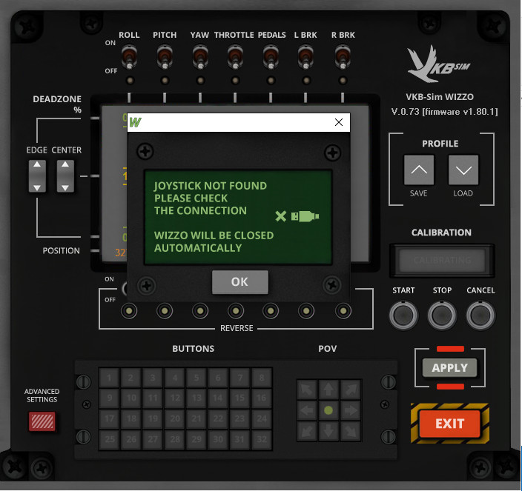Toggle the ROLL axis switch
Viewport: 522px width, 491px height.
coord(129,56)
